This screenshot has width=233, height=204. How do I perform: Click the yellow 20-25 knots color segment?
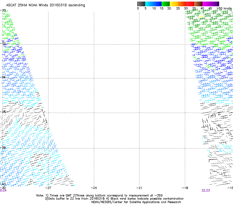174,4
